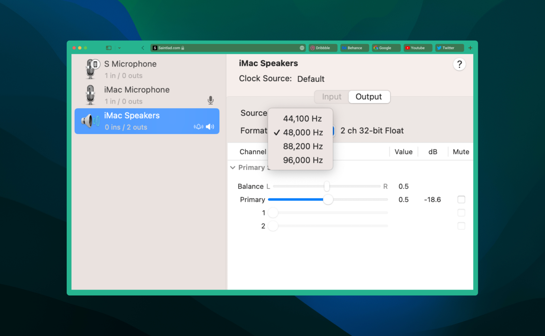Open the Help question mark
545x336 pixels.
pos(460,64)
